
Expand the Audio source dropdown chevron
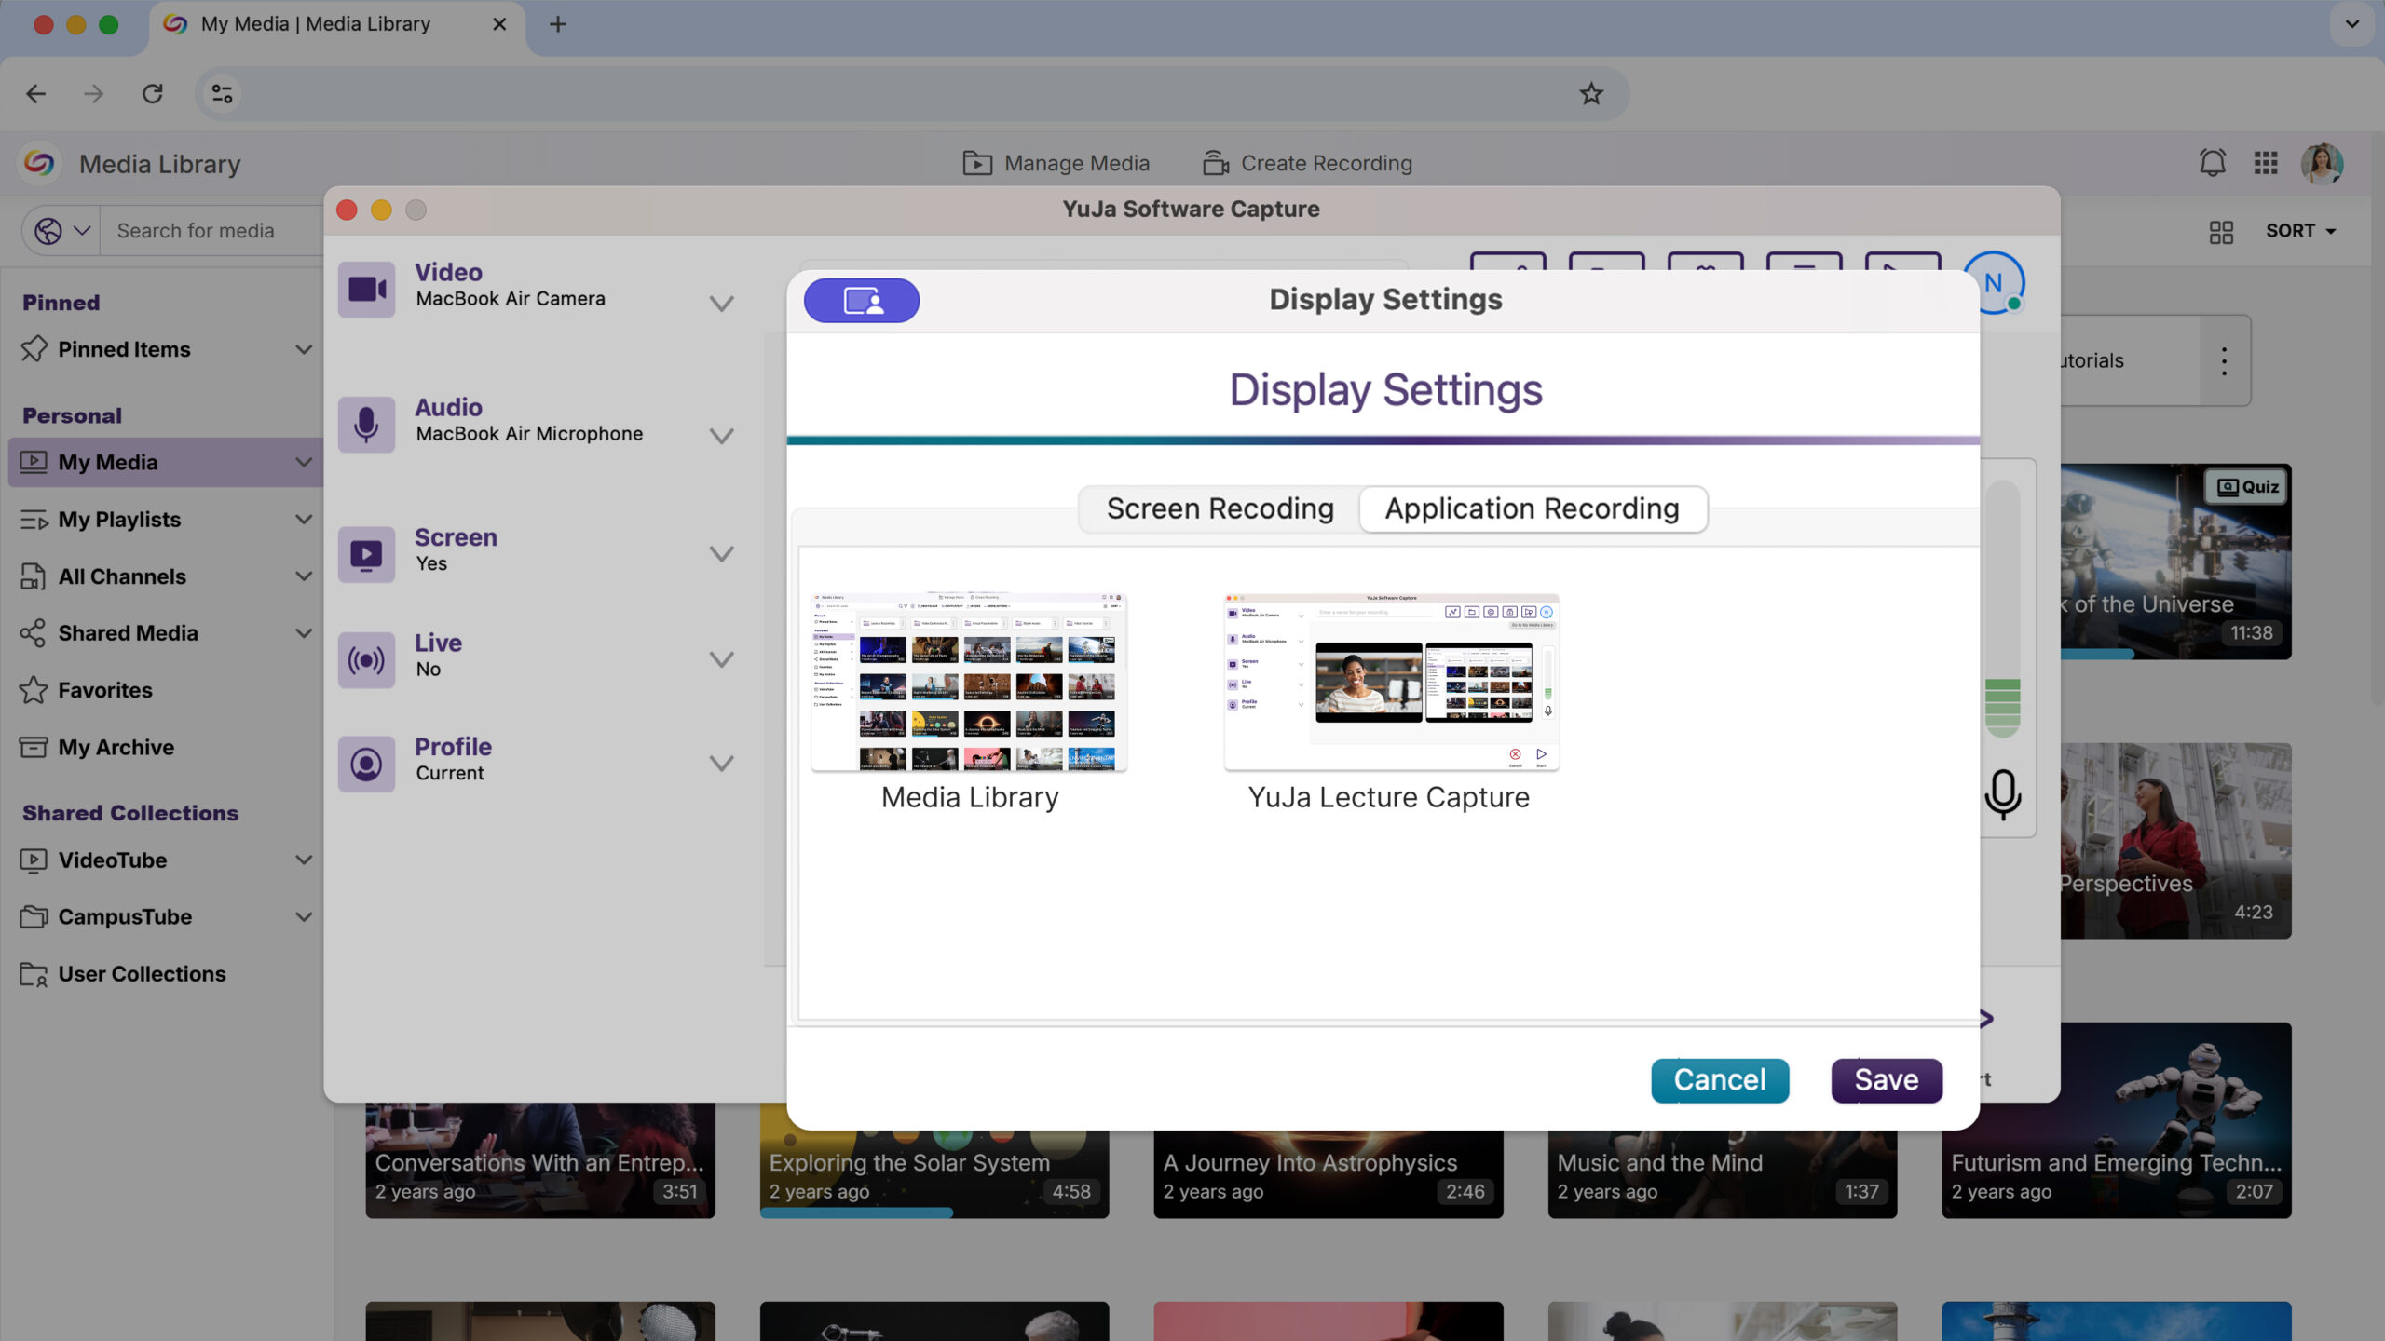tap(721, 436)
